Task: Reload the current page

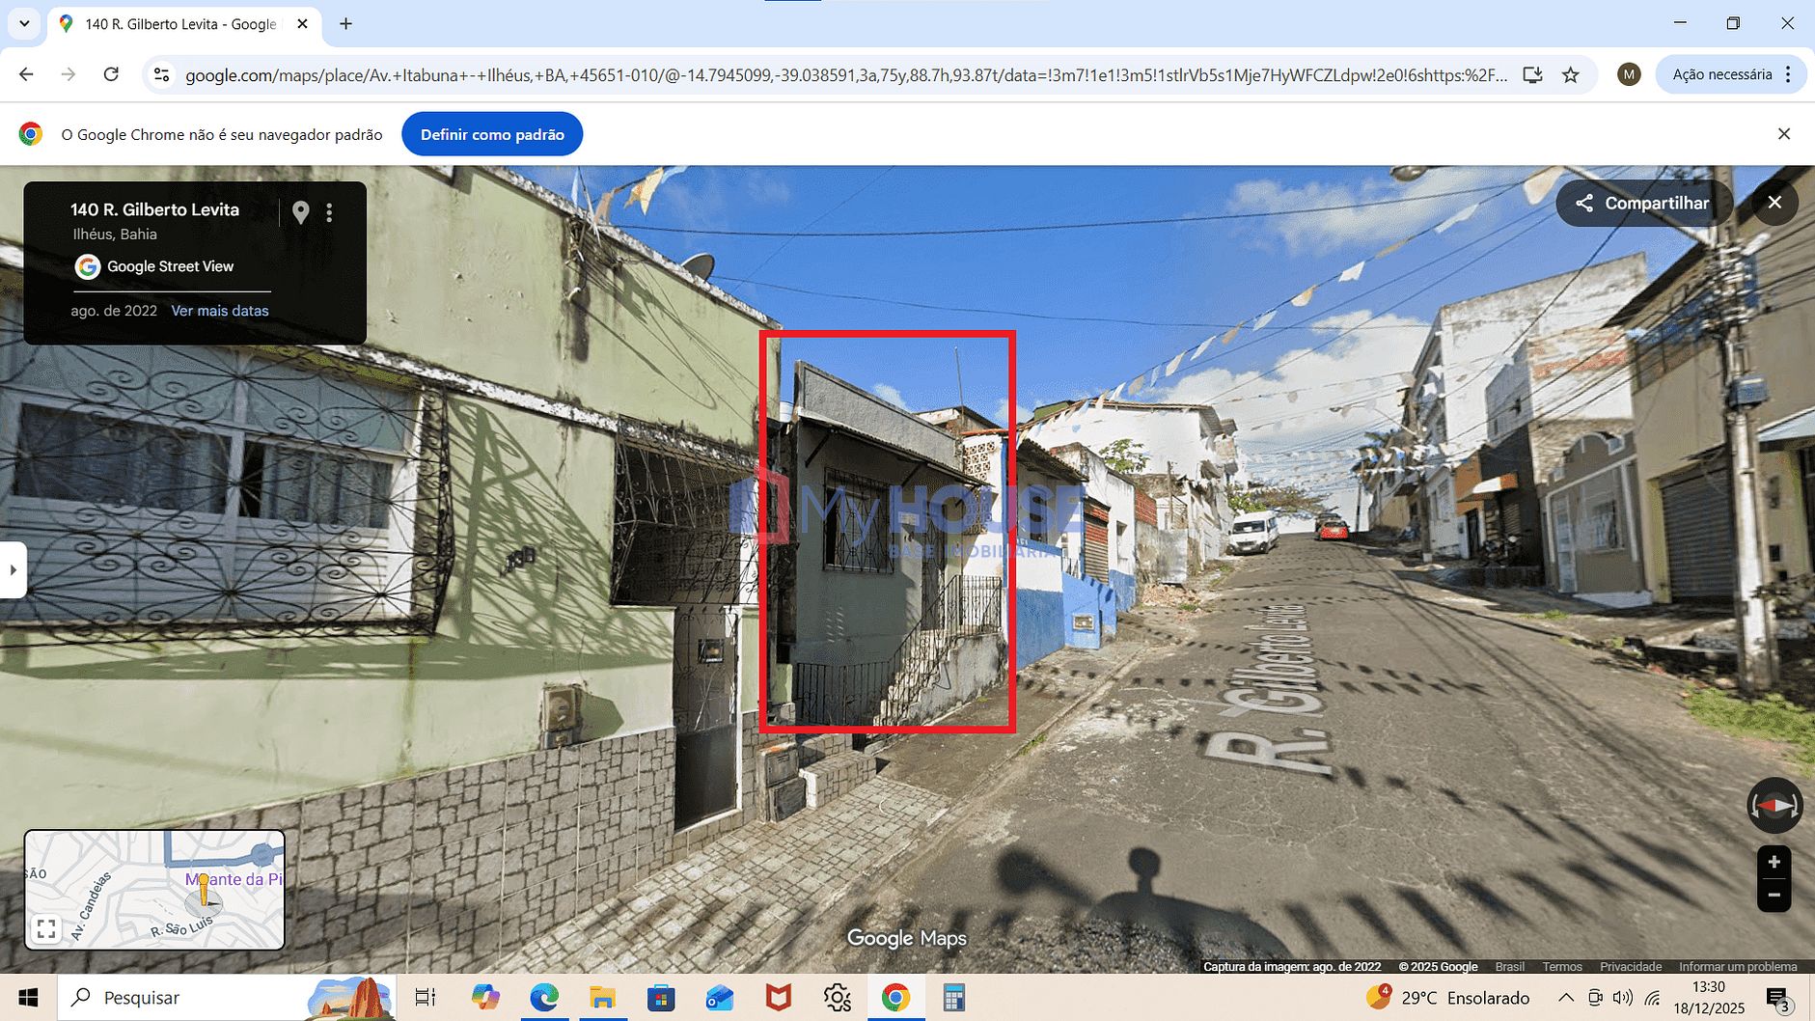Action: (x=111, y=75)
